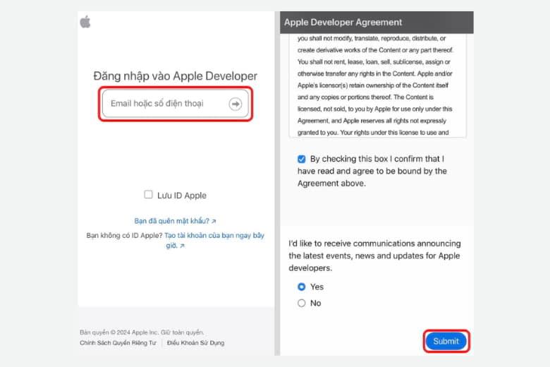Click the Lưu ID Apple label
550x367 pixels.
click(x=182, y=195)
